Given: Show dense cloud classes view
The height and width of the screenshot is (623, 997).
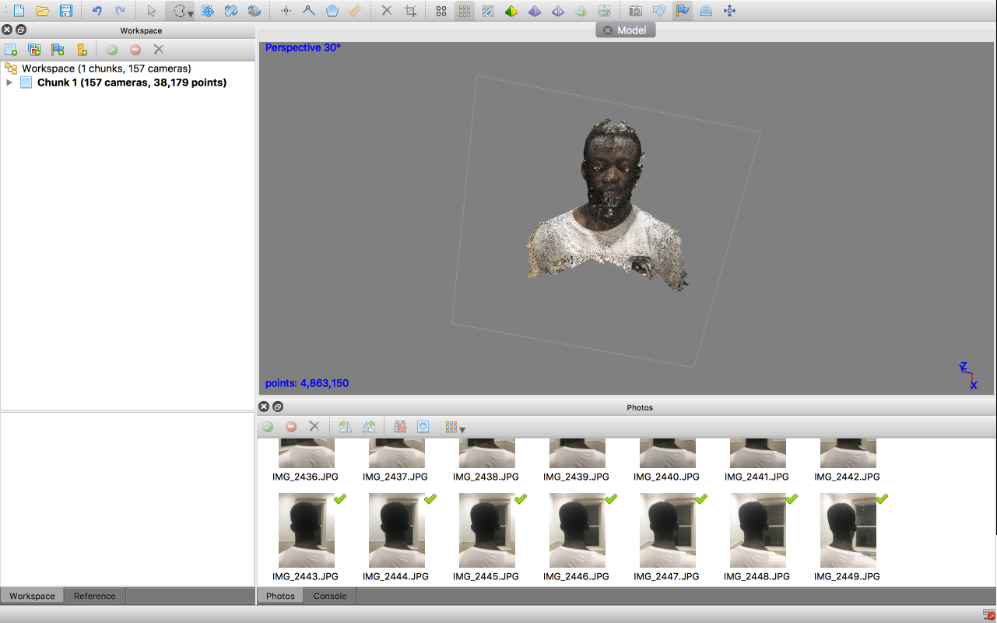Looking at the screenshot, I should pyautogui.click(x=488, y=11).
